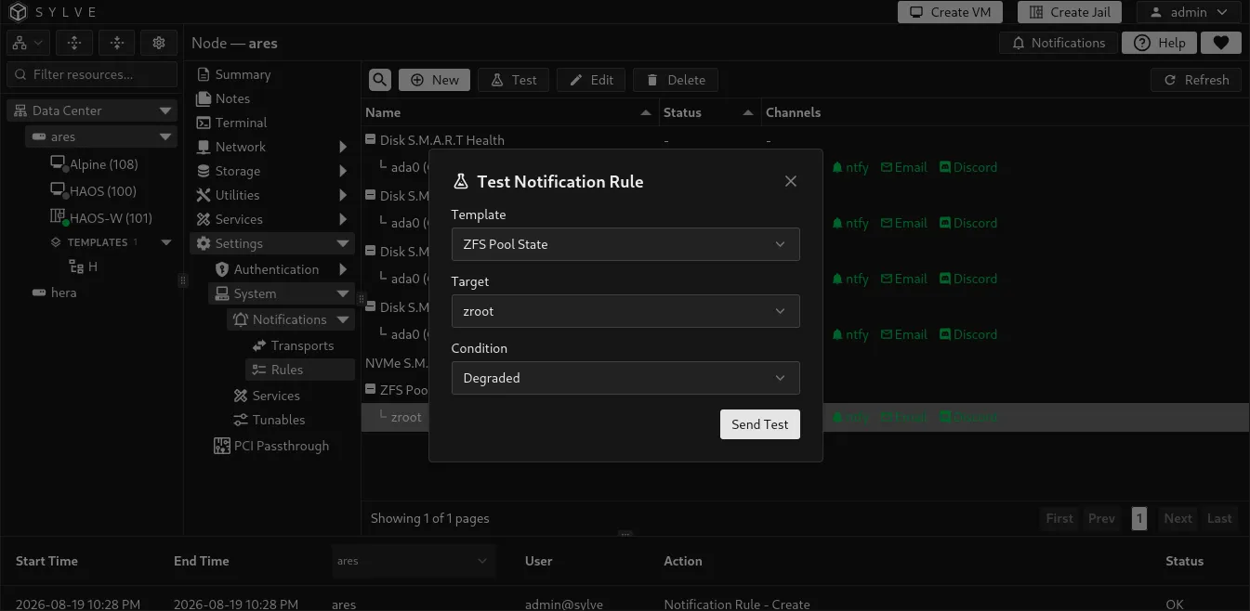
Task: Open Notes page
Action: coord(223,98)
